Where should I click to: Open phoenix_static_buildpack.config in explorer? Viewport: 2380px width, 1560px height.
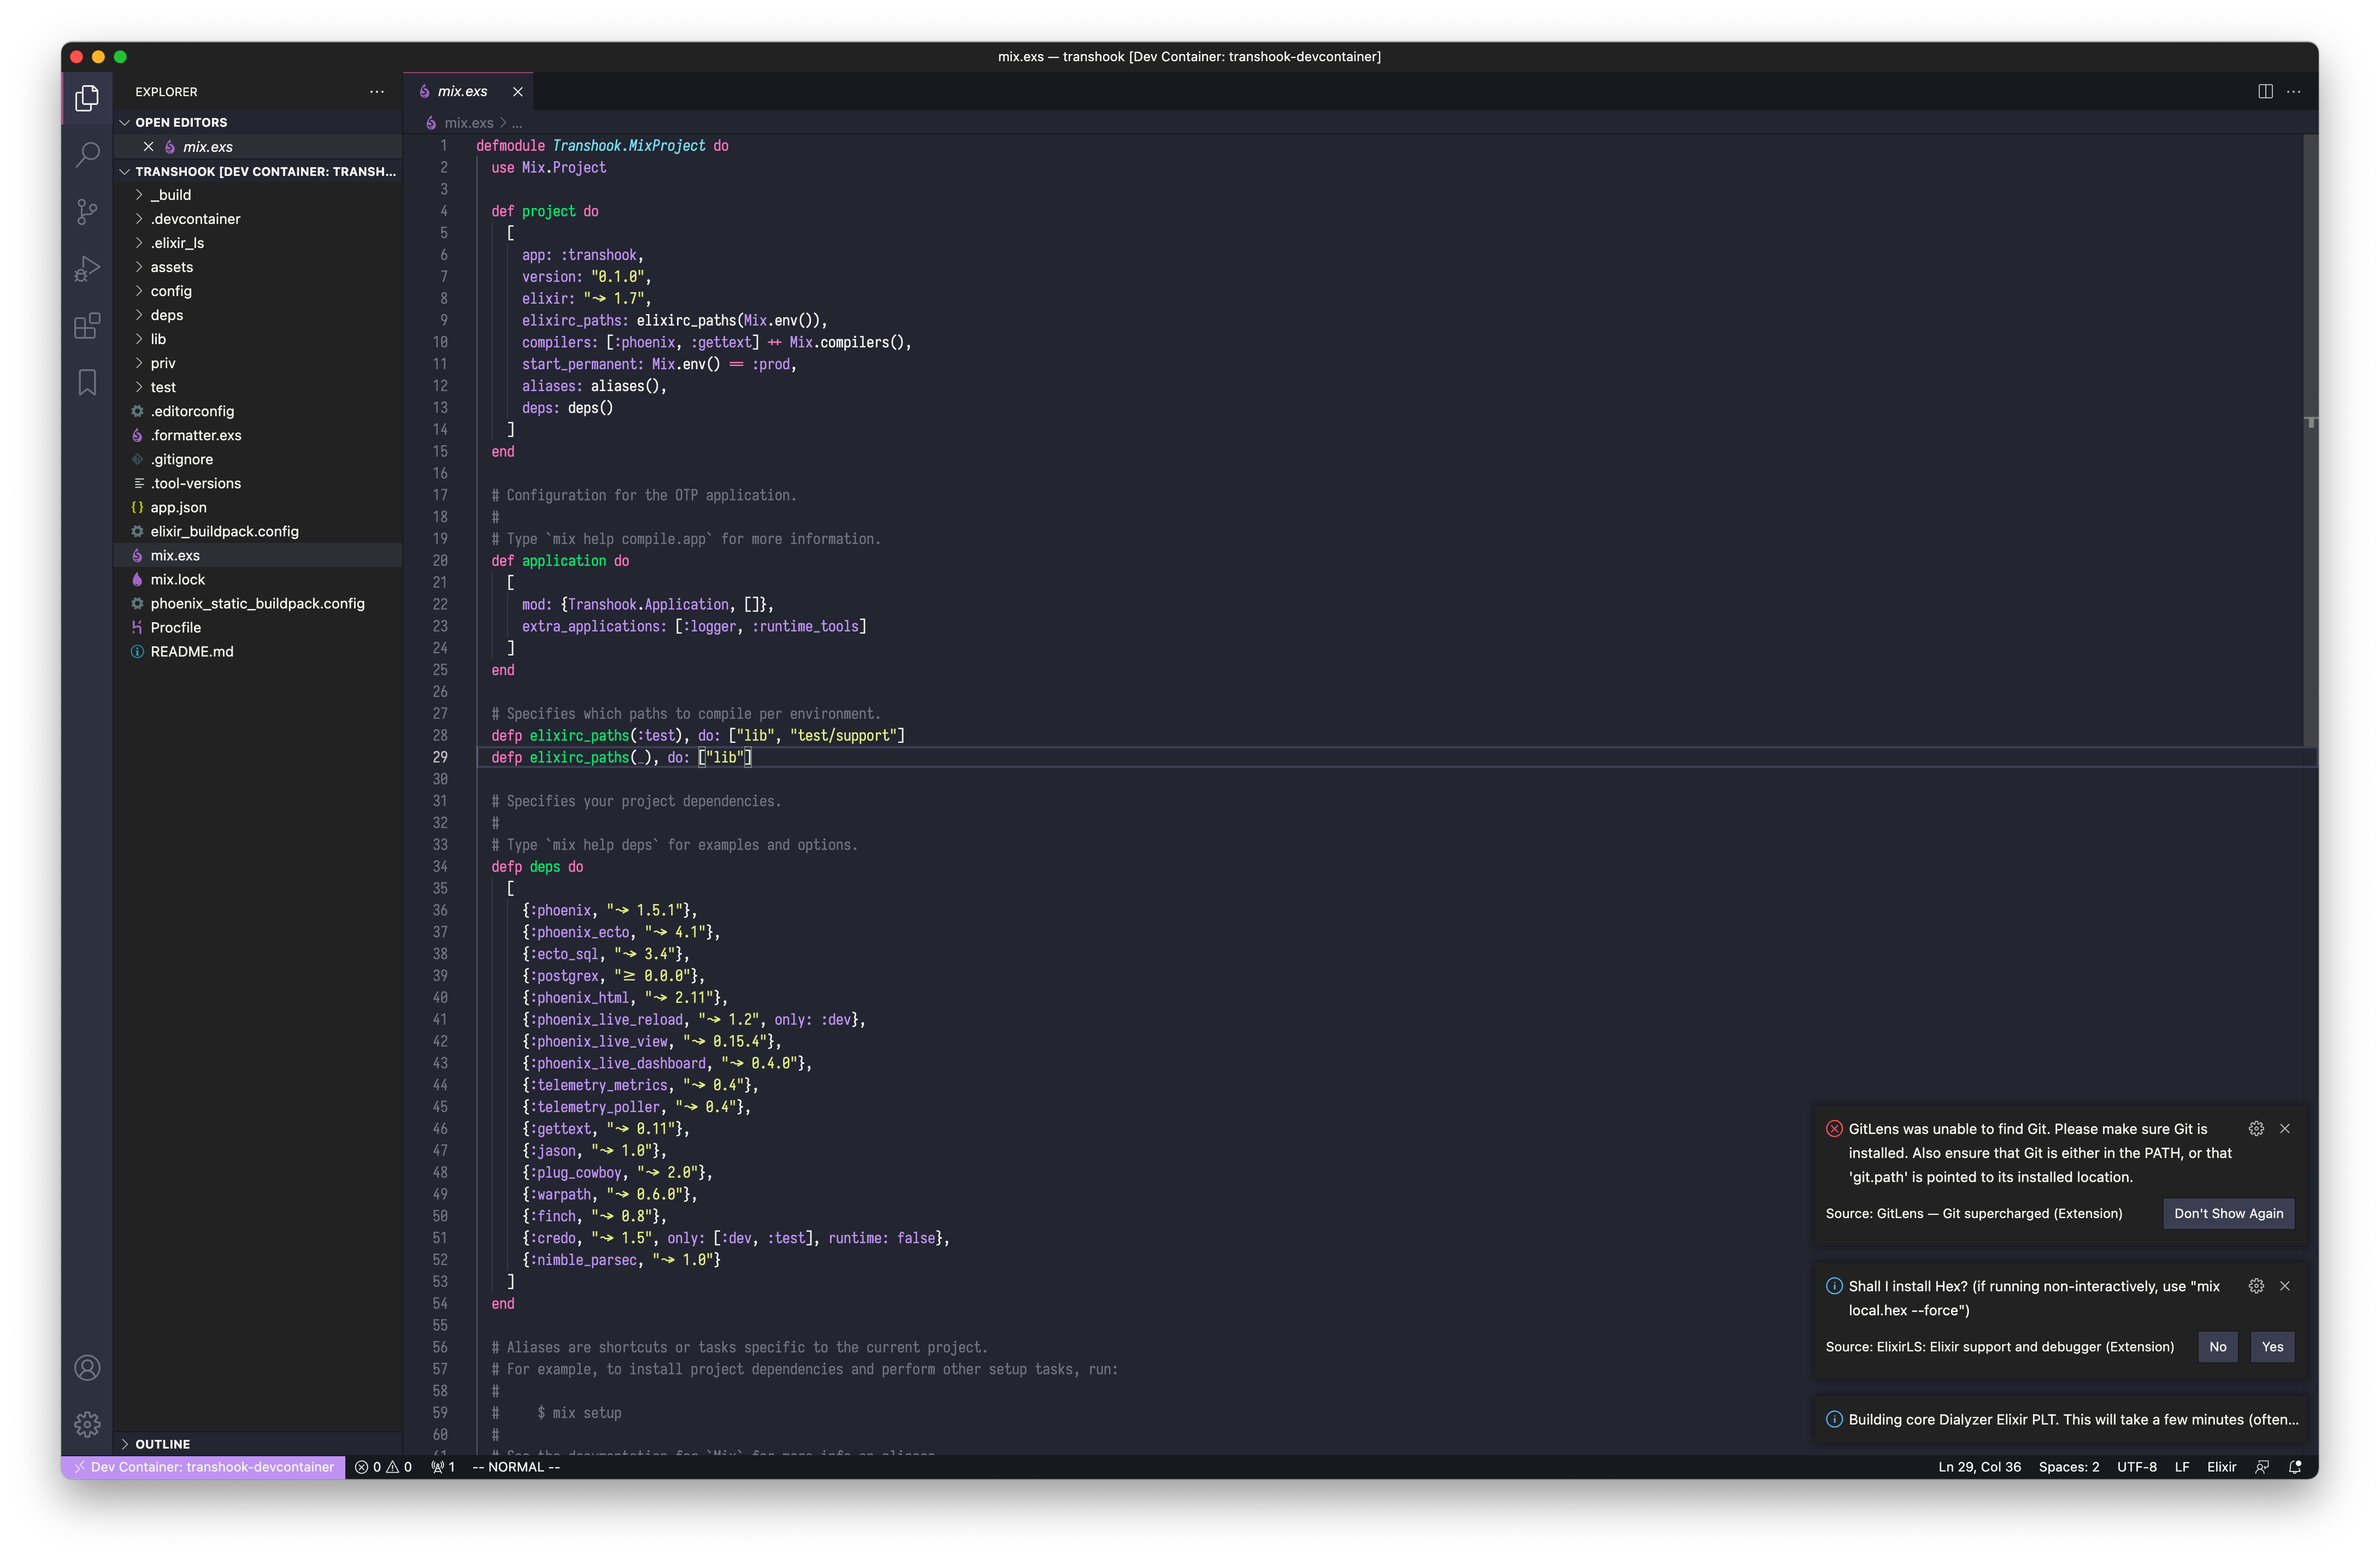(x=258, y=603)
